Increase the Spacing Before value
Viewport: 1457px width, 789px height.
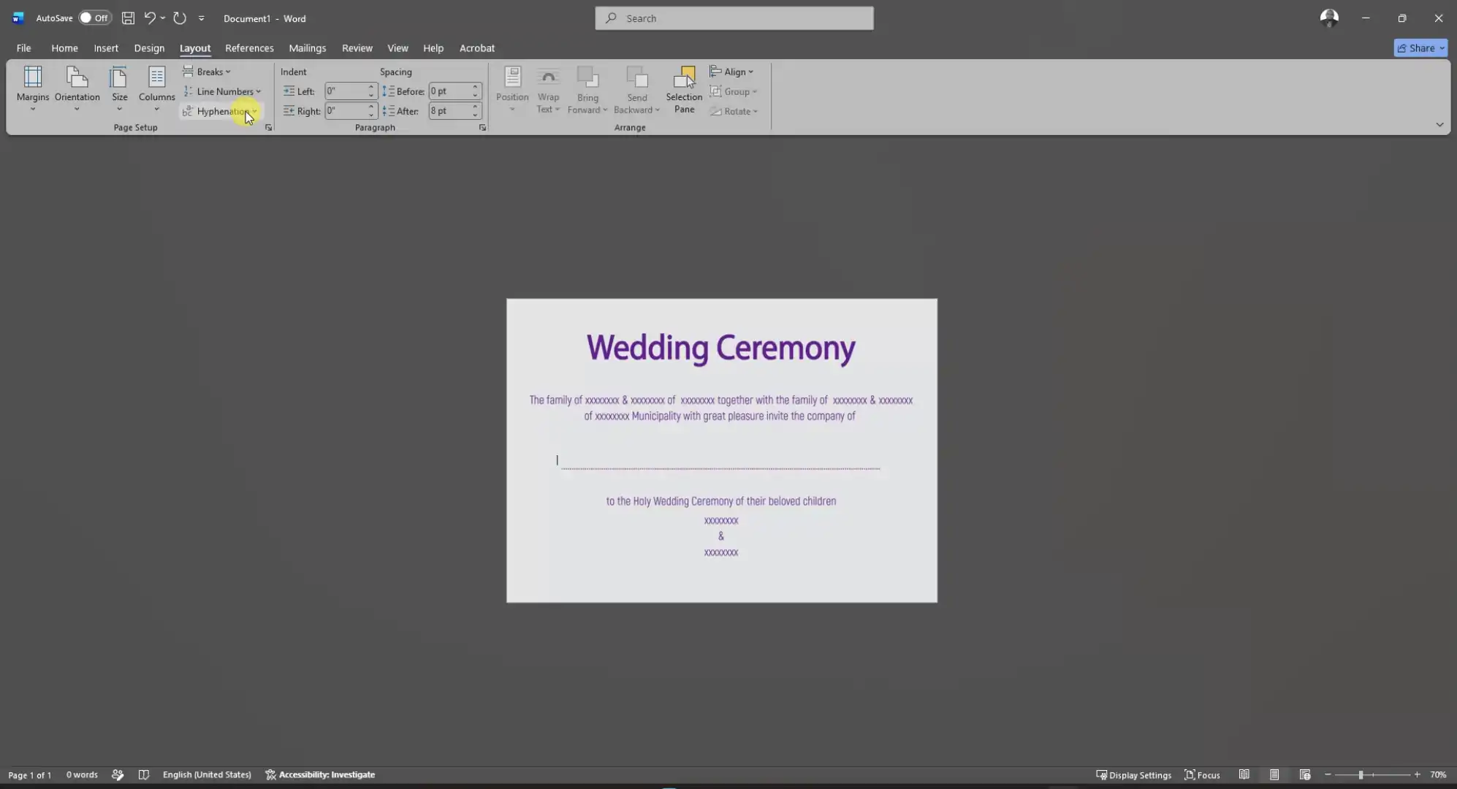(x=475, y=87)
